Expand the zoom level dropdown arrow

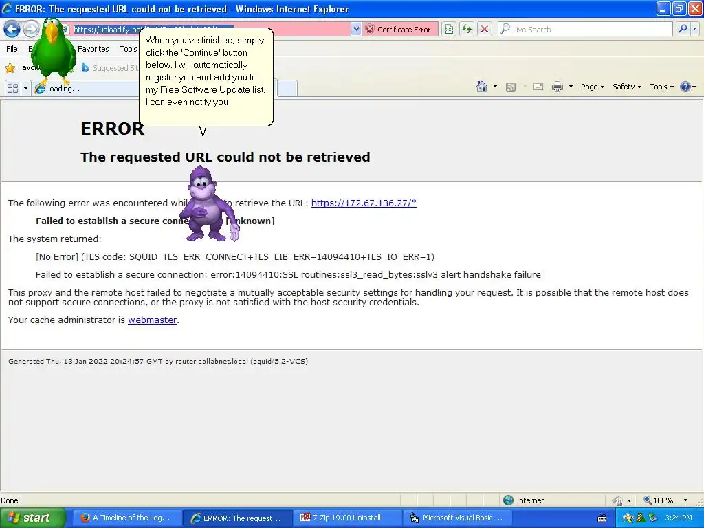point(685,500)
